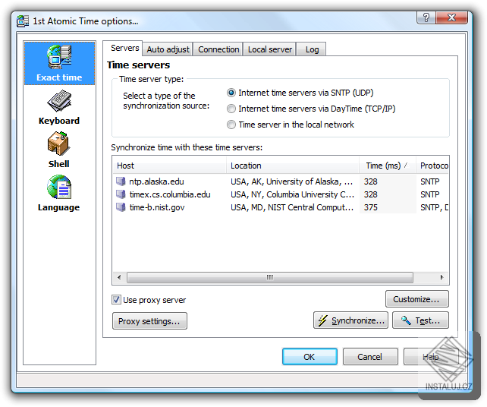Click the horizontal scrollbar left arrow
Viewport: 487px width, 407px height.
tap(119, 277)
